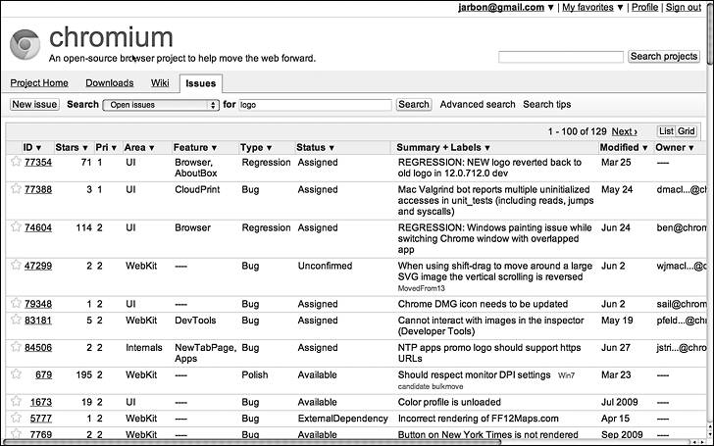Click the Chromium logo icon
Viewport: 714px width, 446px height.
click(x=25, y=44)
